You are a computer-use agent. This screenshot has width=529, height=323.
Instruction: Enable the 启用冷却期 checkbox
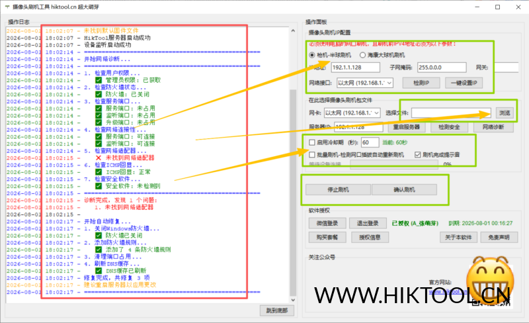312,142
